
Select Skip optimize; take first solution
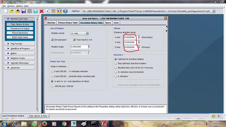116,63
